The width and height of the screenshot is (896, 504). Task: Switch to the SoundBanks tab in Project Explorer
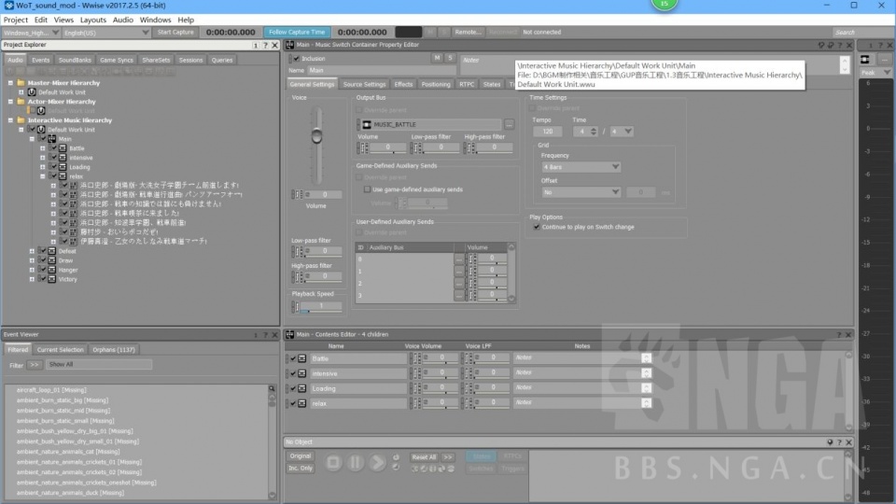click(75, 60)
